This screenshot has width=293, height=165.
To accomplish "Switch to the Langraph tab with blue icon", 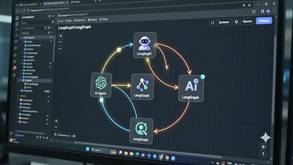I will tap(72, 15).
